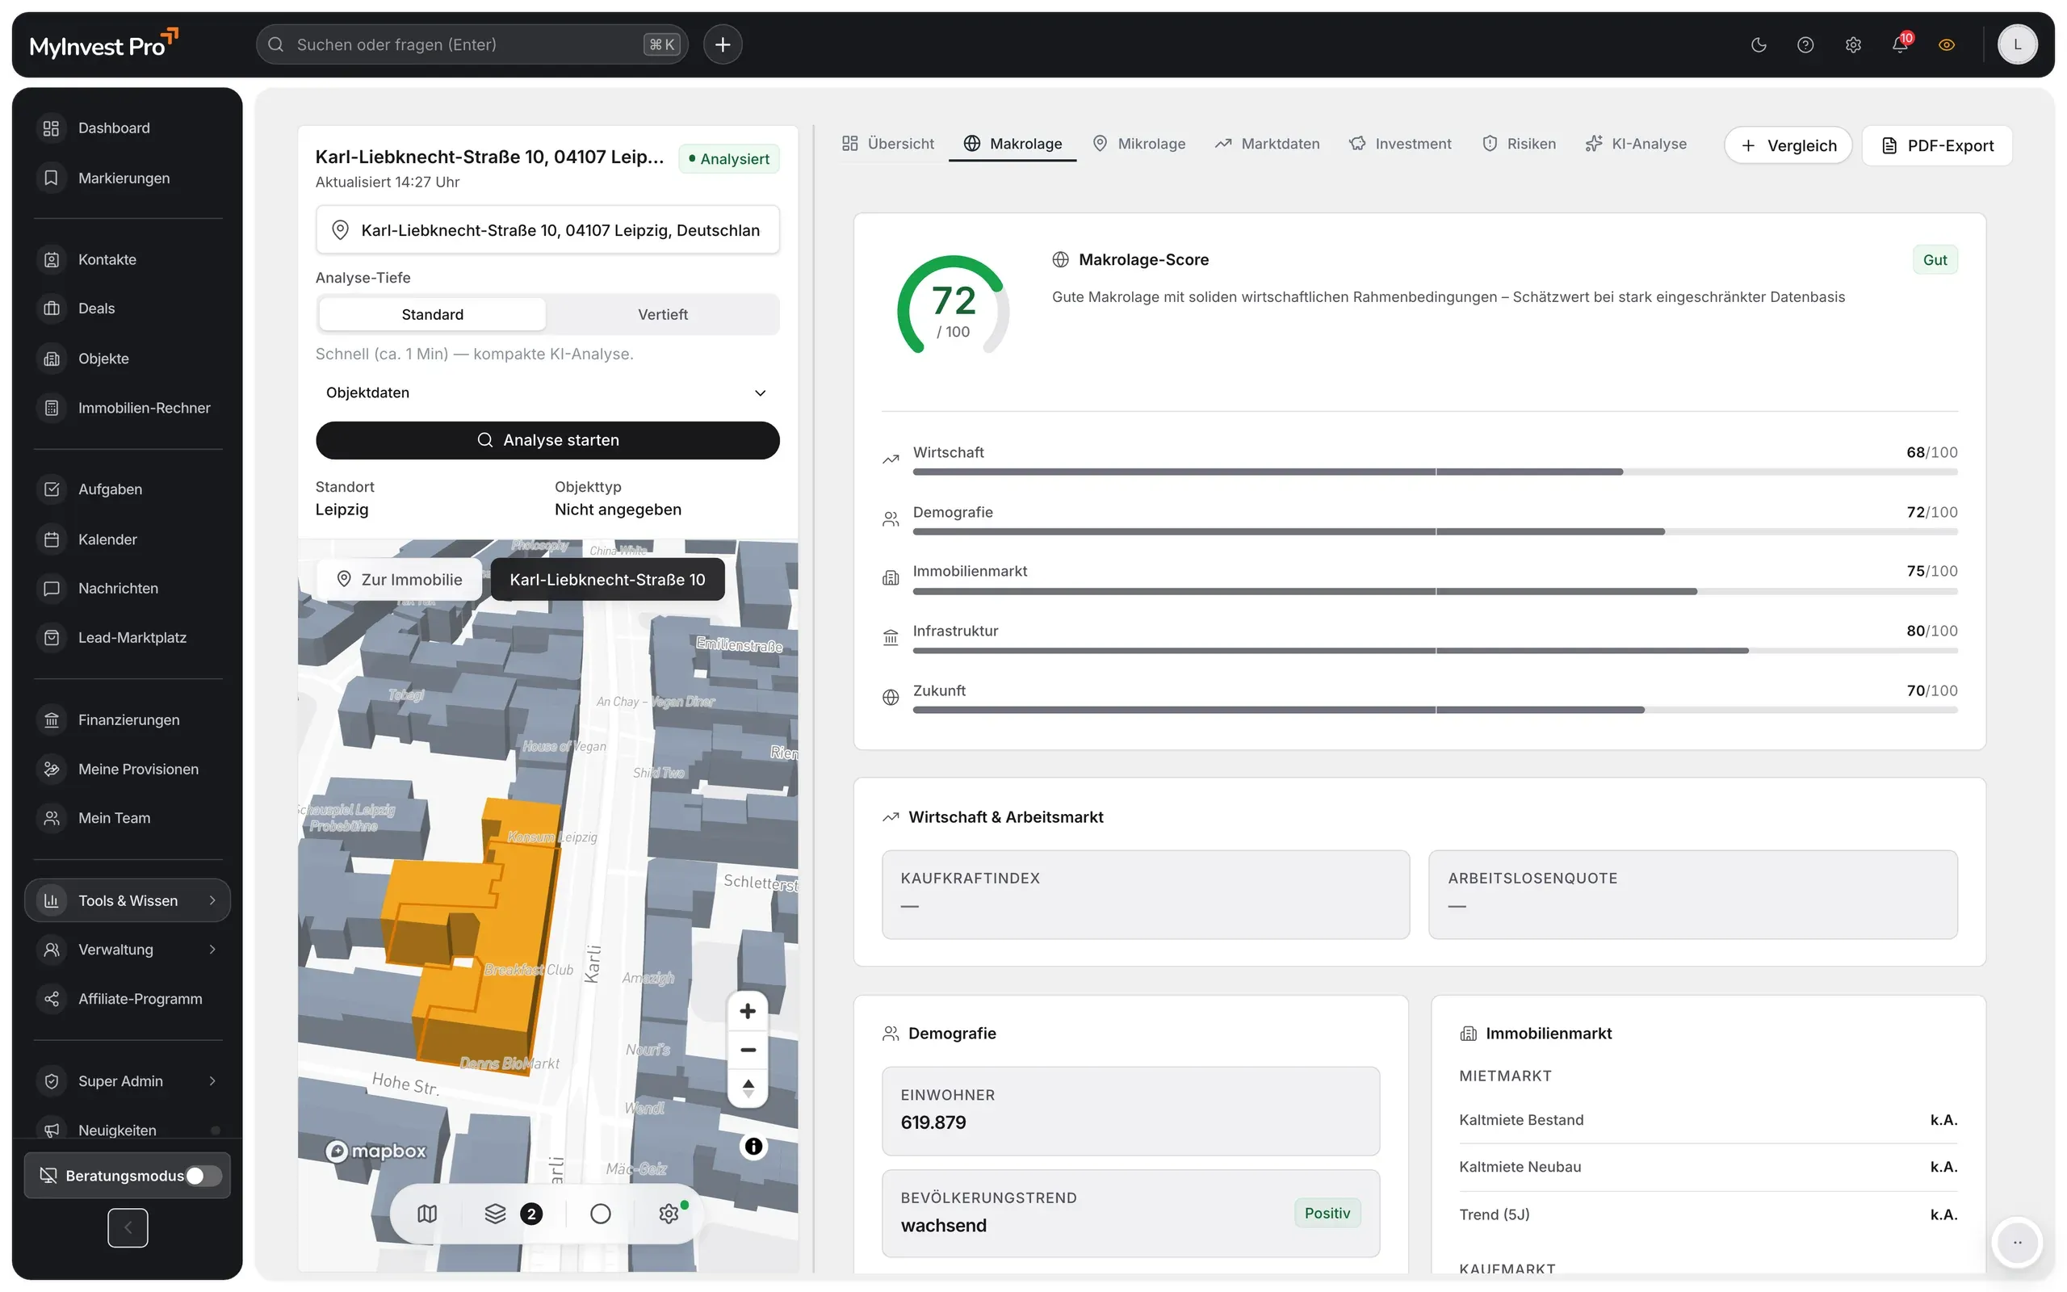Toggle the orange eye visibility icon

tap(1947, 44)
